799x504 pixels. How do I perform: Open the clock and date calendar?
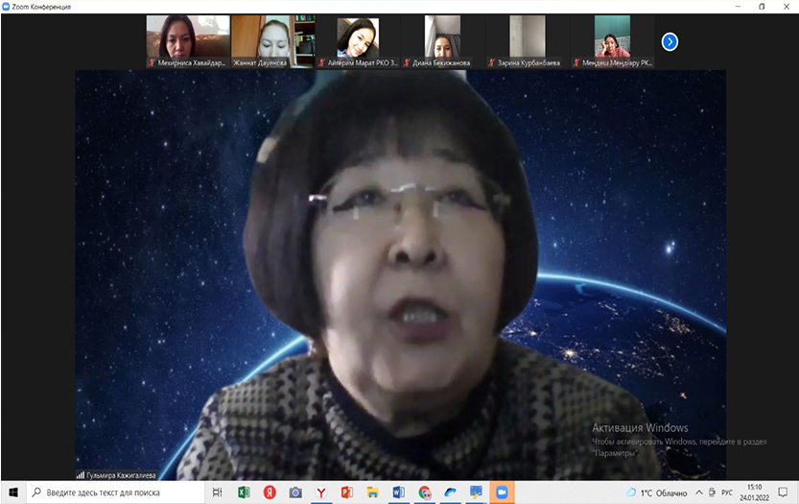(754, 492)
